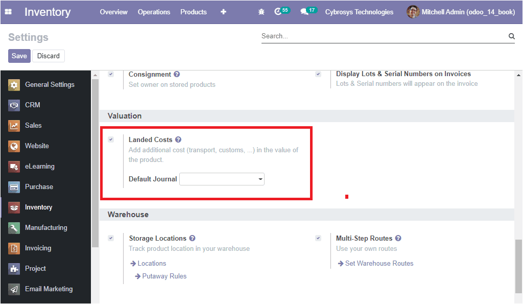The width and height of the screenshot is (523, 304).
Task: Click the search magnifier icon
Action: tap(511, 36)
